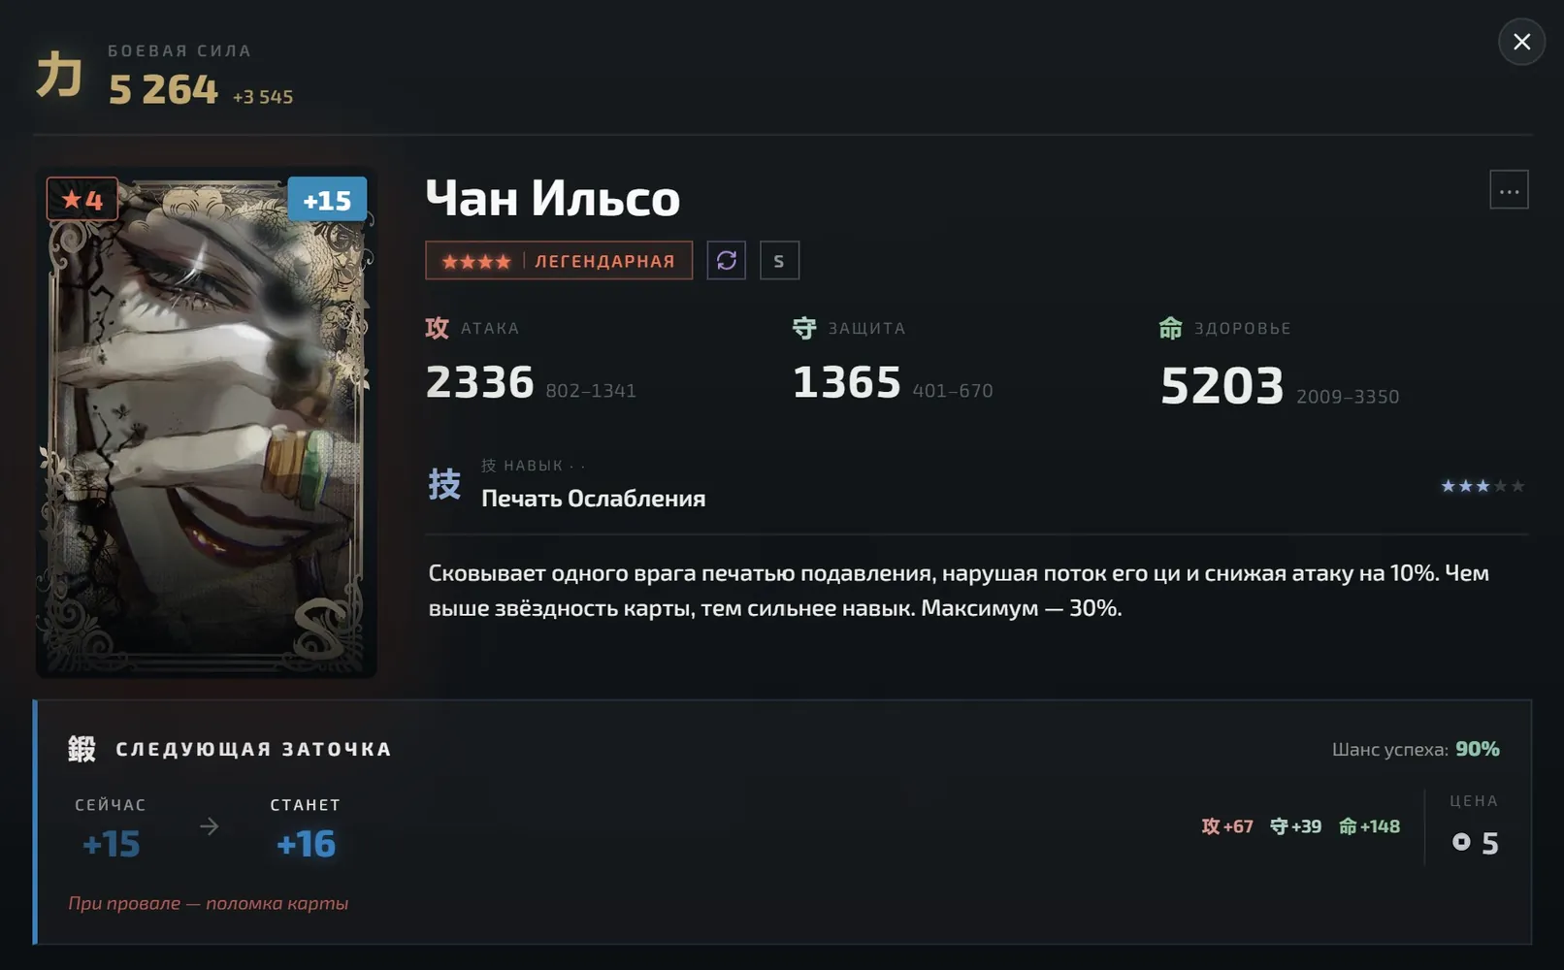
Task: Click the next enhancement level +16 under Станет
Action: pos(307,844)
